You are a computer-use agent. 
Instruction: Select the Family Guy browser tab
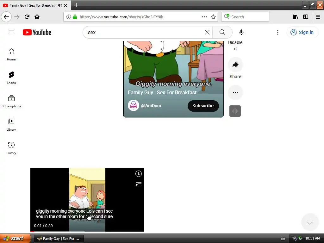32,5
